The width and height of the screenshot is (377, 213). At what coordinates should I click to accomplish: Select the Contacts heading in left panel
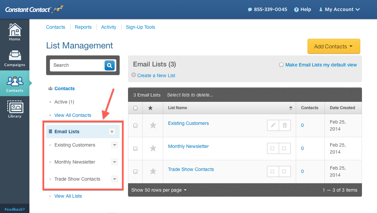tap(65, 88)
